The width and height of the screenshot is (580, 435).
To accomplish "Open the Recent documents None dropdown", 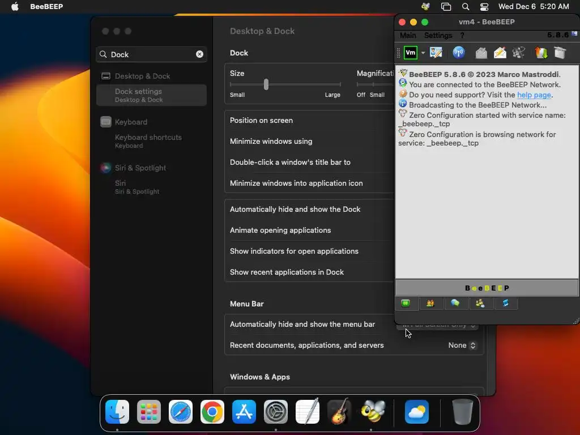I will (x=462, y=345).
